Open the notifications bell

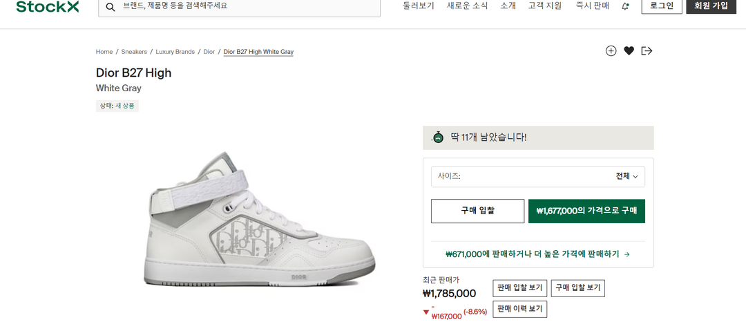pyautogui.click(x=625, y=6)
